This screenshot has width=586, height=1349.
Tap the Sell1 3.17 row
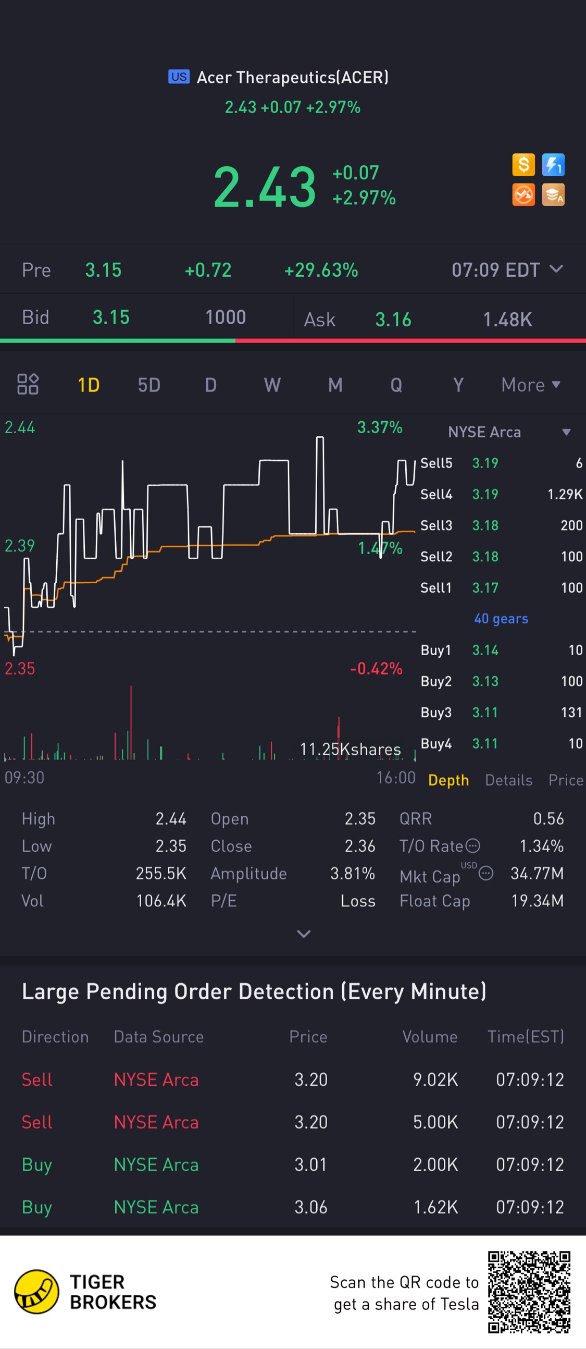501,587
